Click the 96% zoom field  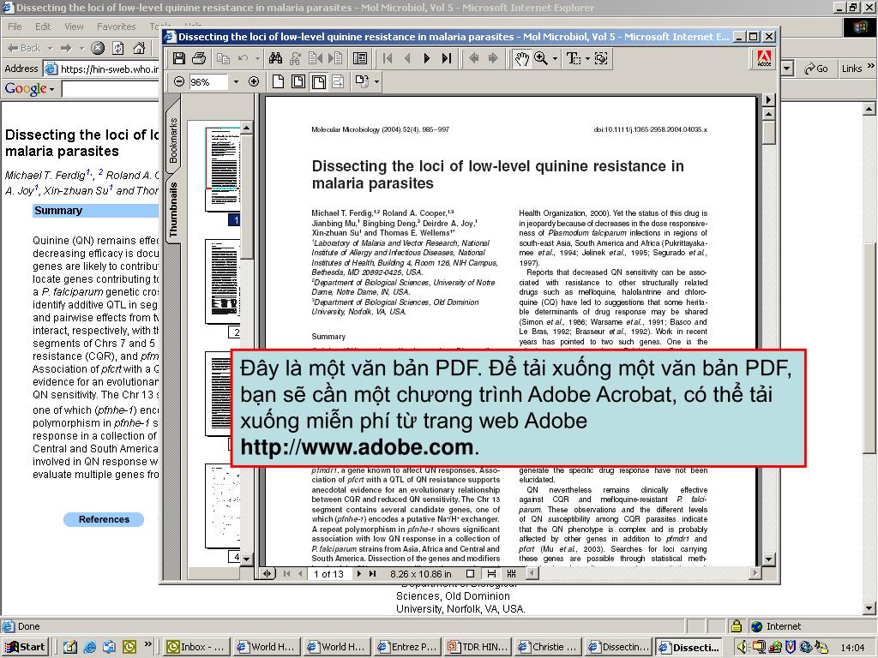(x=208, y=82)
